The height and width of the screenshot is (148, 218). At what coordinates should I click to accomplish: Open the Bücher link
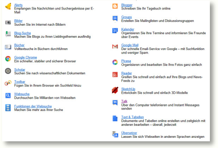click(x=19, y=45)
